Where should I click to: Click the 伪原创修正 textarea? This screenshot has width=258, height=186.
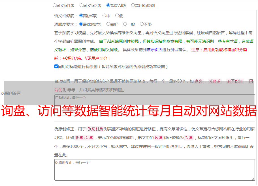click(155, 170)
